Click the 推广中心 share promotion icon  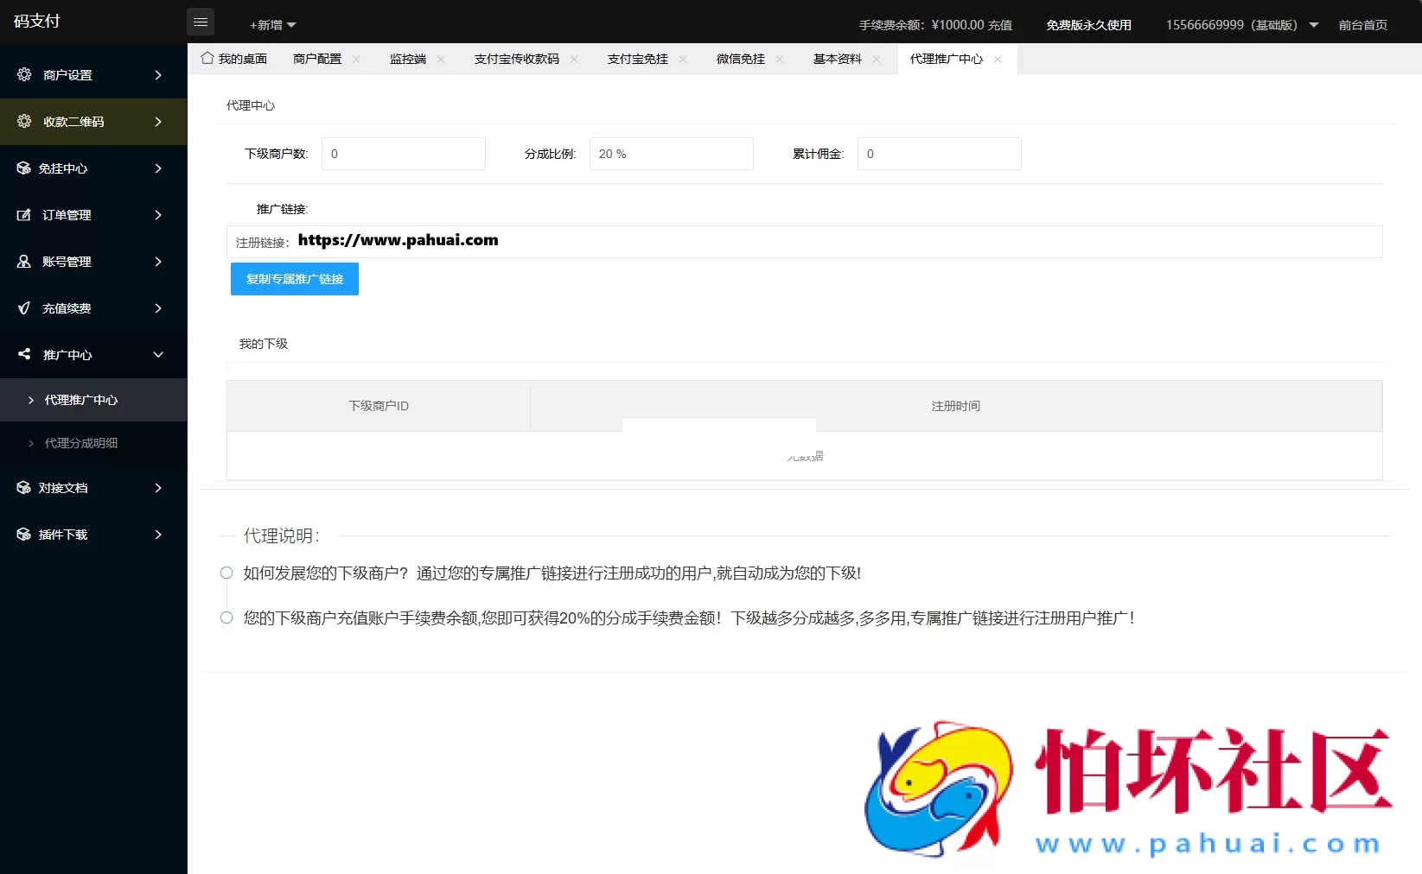click(x=23, y=354)
